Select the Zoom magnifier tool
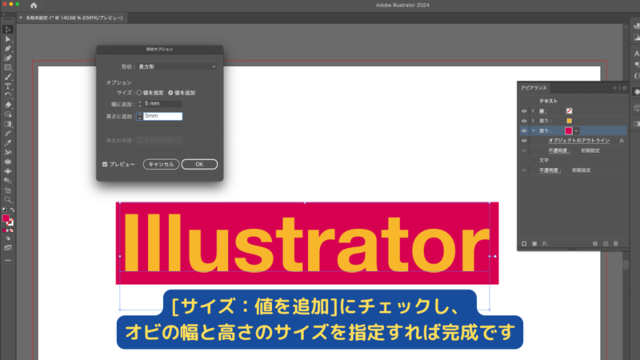The width and height of the screenshot is (640, 360). (8, 200)
